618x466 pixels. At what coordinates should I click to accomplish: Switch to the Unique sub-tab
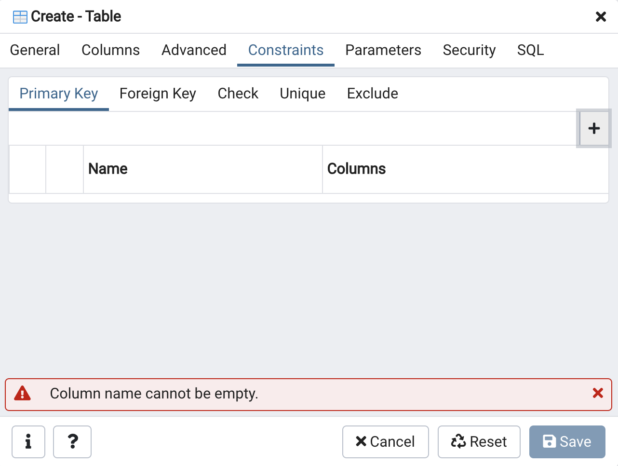302,94
